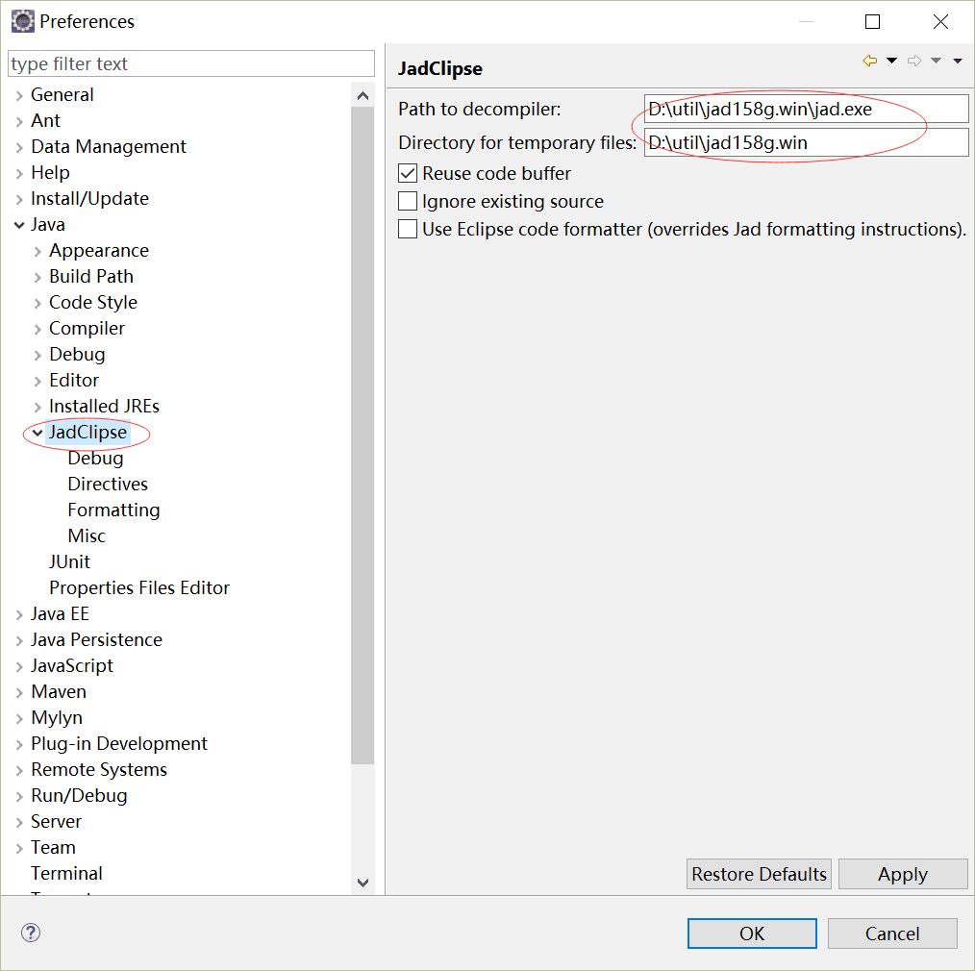The width and height of the screenshot is (975, 971).
Task: Collapse the JadClipse tree node
Action: tap(37, 433)
